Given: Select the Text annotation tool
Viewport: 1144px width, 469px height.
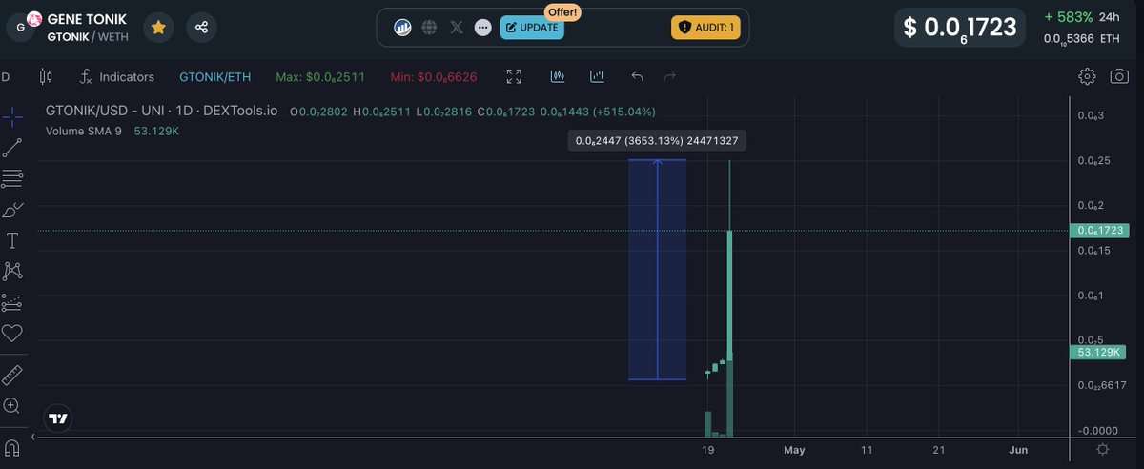Looking at the screenshot, I should click(12, 240).
